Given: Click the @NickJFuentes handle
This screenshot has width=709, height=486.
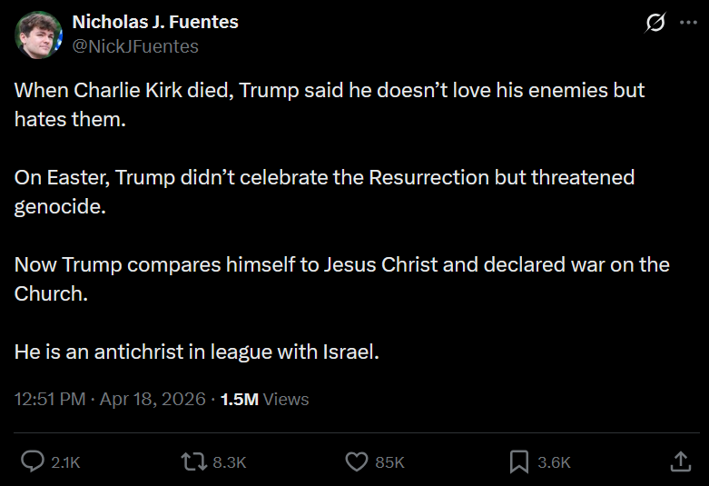Looking at the screenshot, I should click(134, 45).
